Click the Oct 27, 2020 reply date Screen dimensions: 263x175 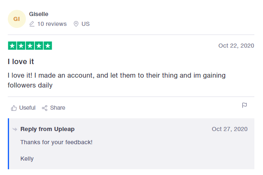click(x=230, y=129)
